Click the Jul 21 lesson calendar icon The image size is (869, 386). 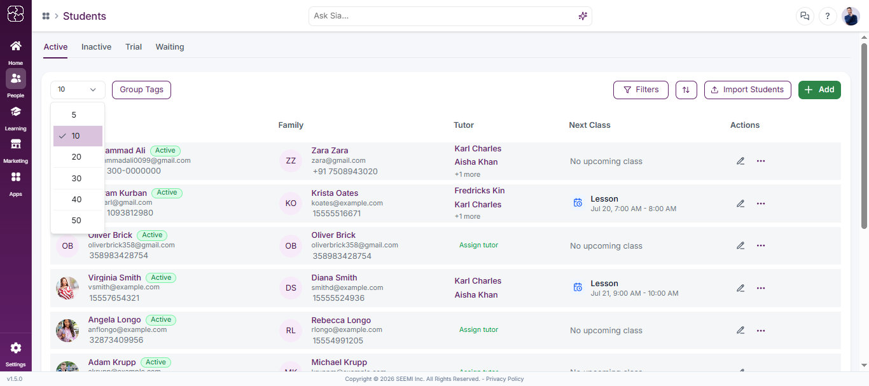pyautogui.click(x=578, y=287)
